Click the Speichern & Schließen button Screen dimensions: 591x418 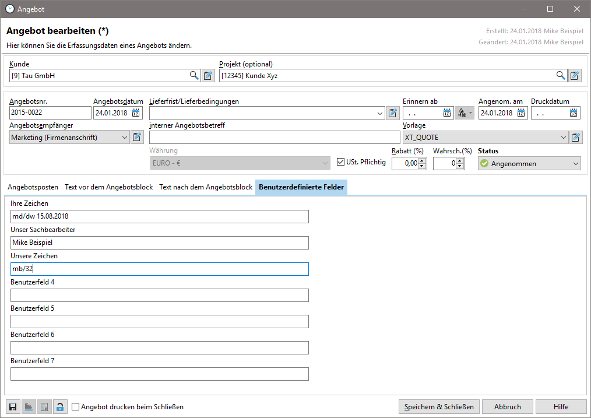(x=439, y=407)
